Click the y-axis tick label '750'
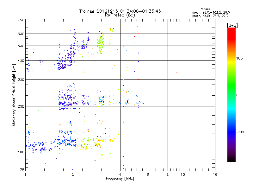Viewport: 253px width, 190px height. click(x=21, y=20)
